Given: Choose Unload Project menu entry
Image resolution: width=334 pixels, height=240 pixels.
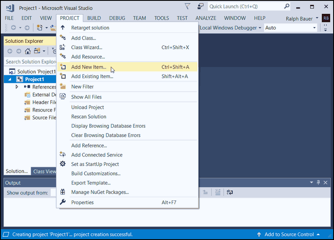Looking at the screenshot, I should pos(128,107).
